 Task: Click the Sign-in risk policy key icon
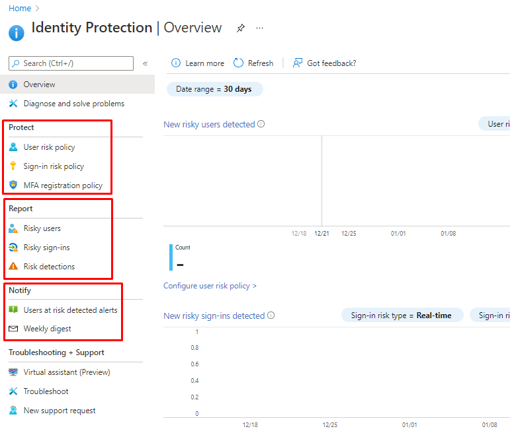(x=13, y=166)
